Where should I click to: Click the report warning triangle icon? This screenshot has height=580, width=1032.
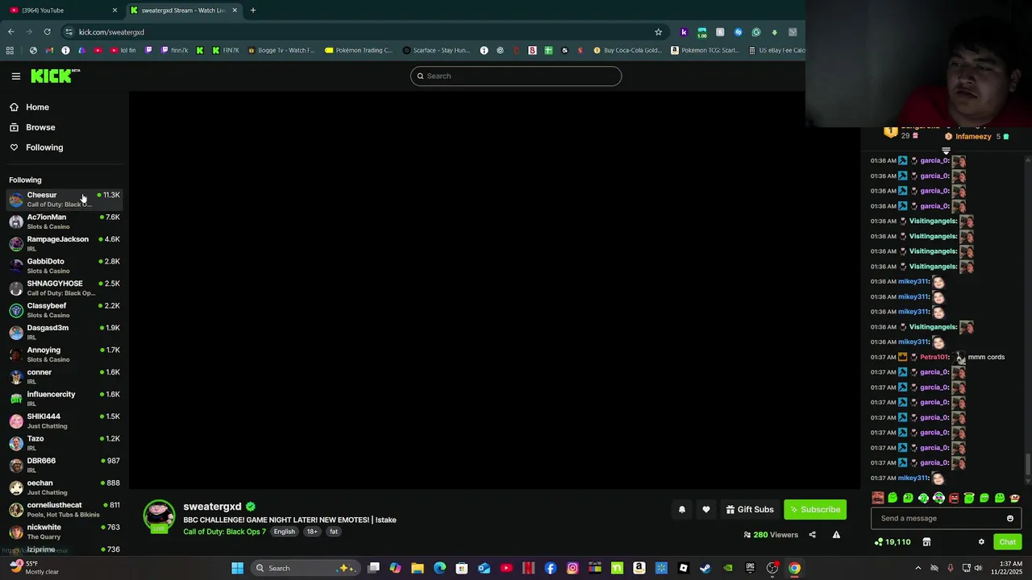pyautogui.click(x=836, y=535)
